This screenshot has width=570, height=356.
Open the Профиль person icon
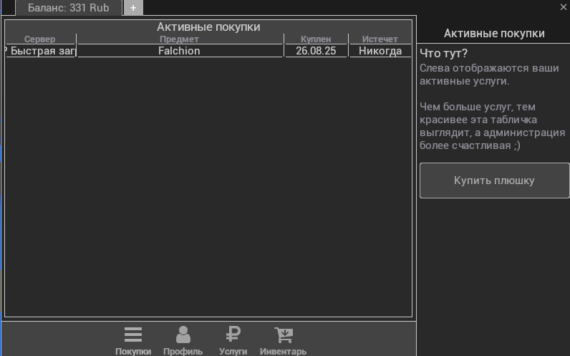pyautogui.click(x=183, y=335)
